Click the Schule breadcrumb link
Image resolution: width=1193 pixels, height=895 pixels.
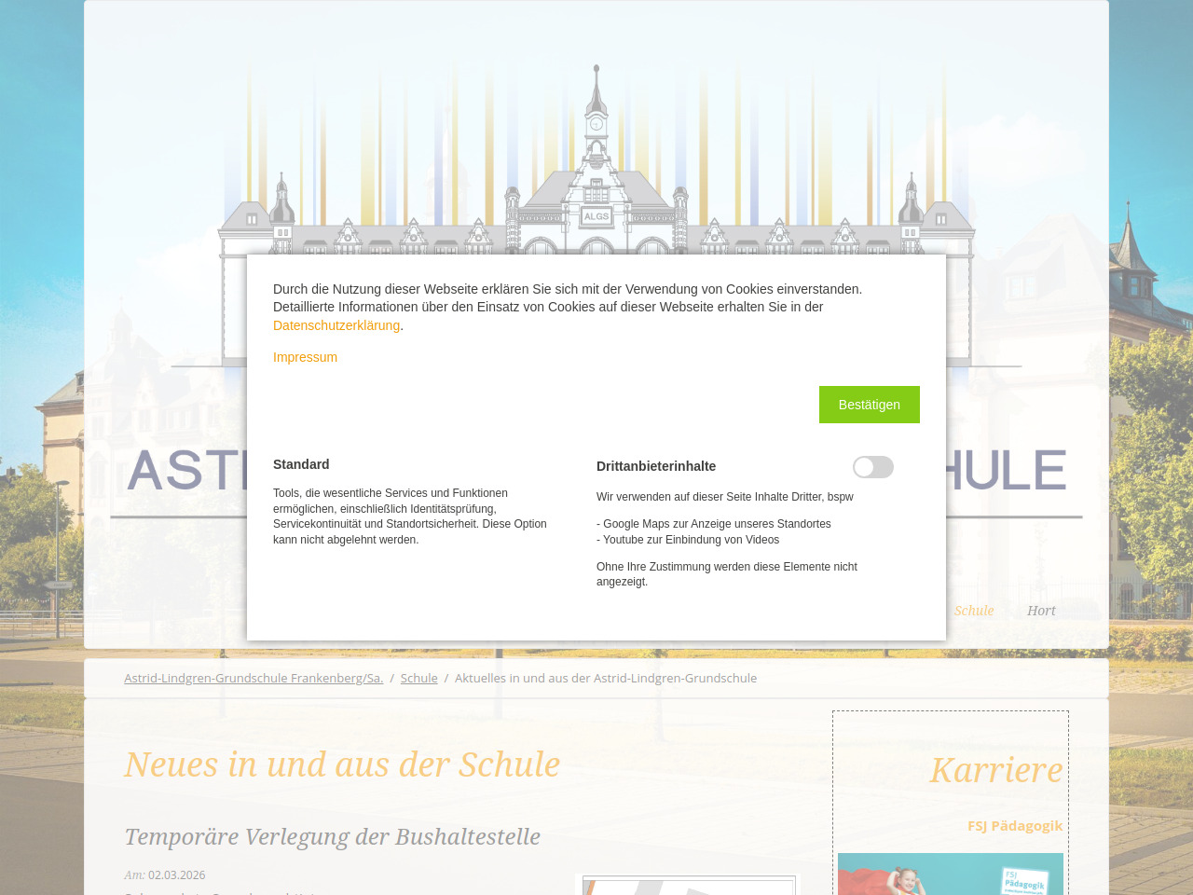(x=418, y=678)
